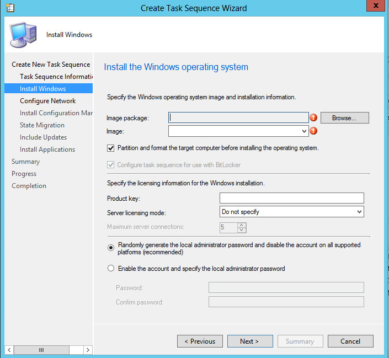Click the 'Server licensing mode:' label

(136, 213)
